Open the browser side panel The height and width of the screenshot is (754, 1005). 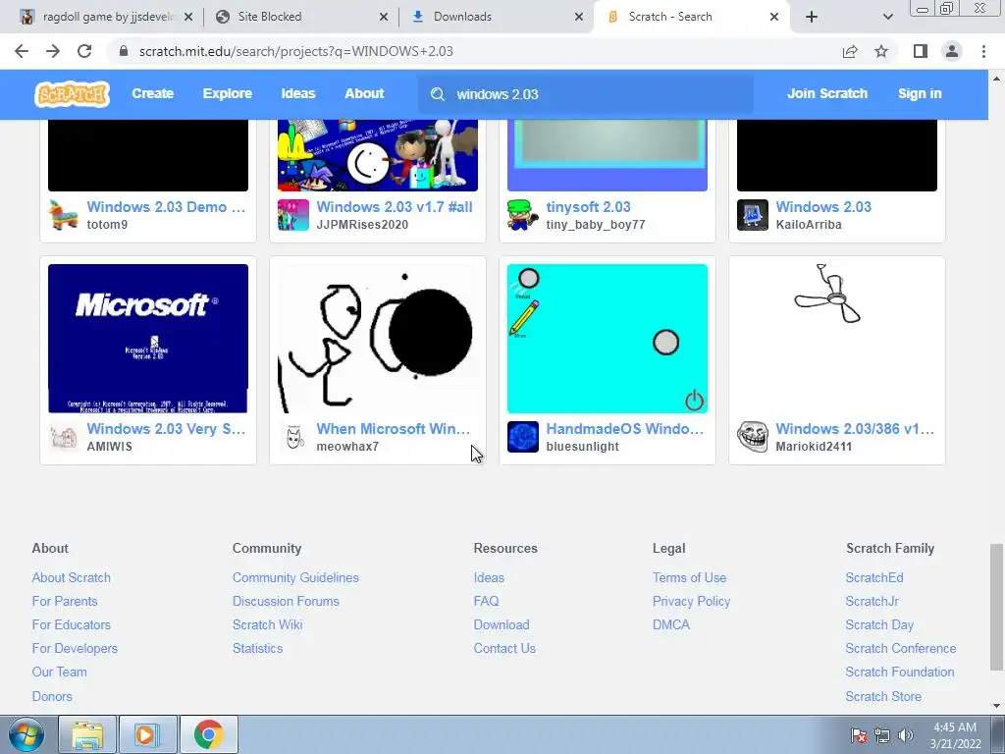[x=921, y=51]
